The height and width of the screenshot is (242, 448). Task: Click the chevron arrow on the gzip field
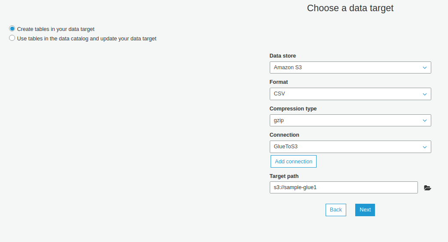pyautogui.click(x=424, y=121)
